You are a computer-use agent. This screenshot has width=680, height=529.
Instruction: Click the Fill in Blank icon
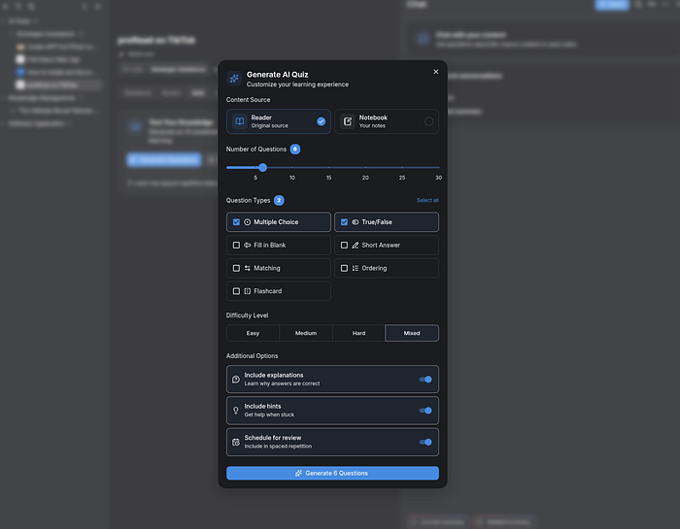coord(247,246)
